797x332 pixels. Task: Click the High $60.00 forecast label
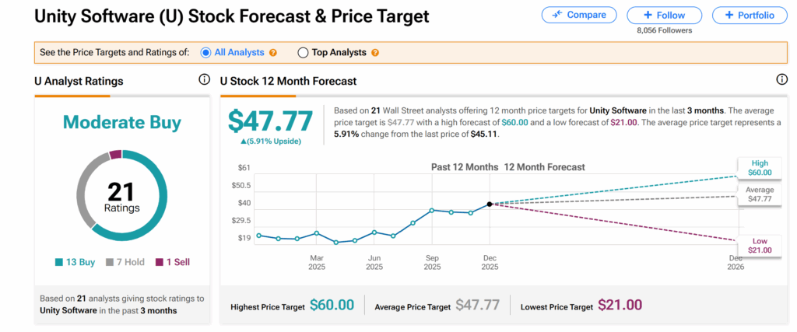pos(760,167)
